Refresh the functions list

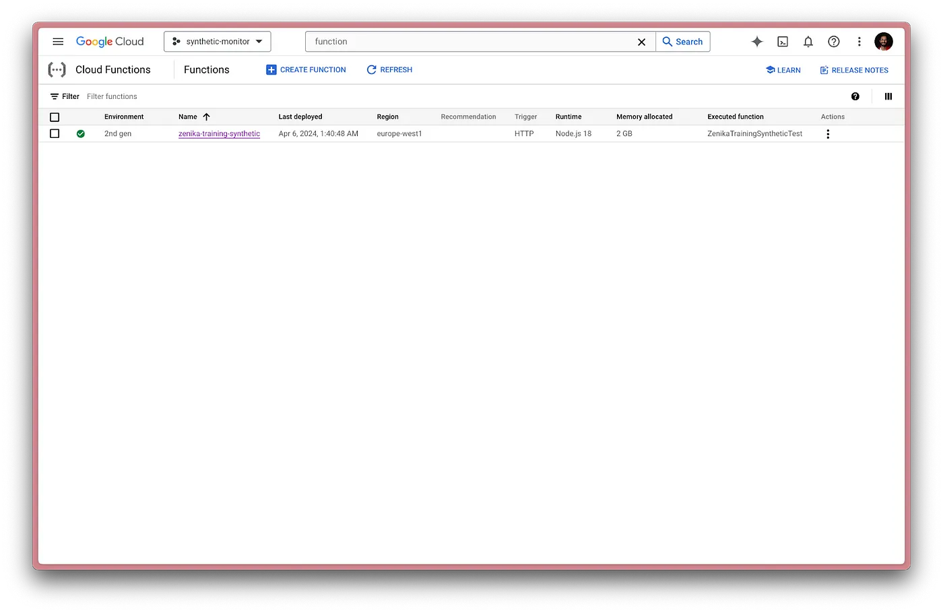point(389,70)
